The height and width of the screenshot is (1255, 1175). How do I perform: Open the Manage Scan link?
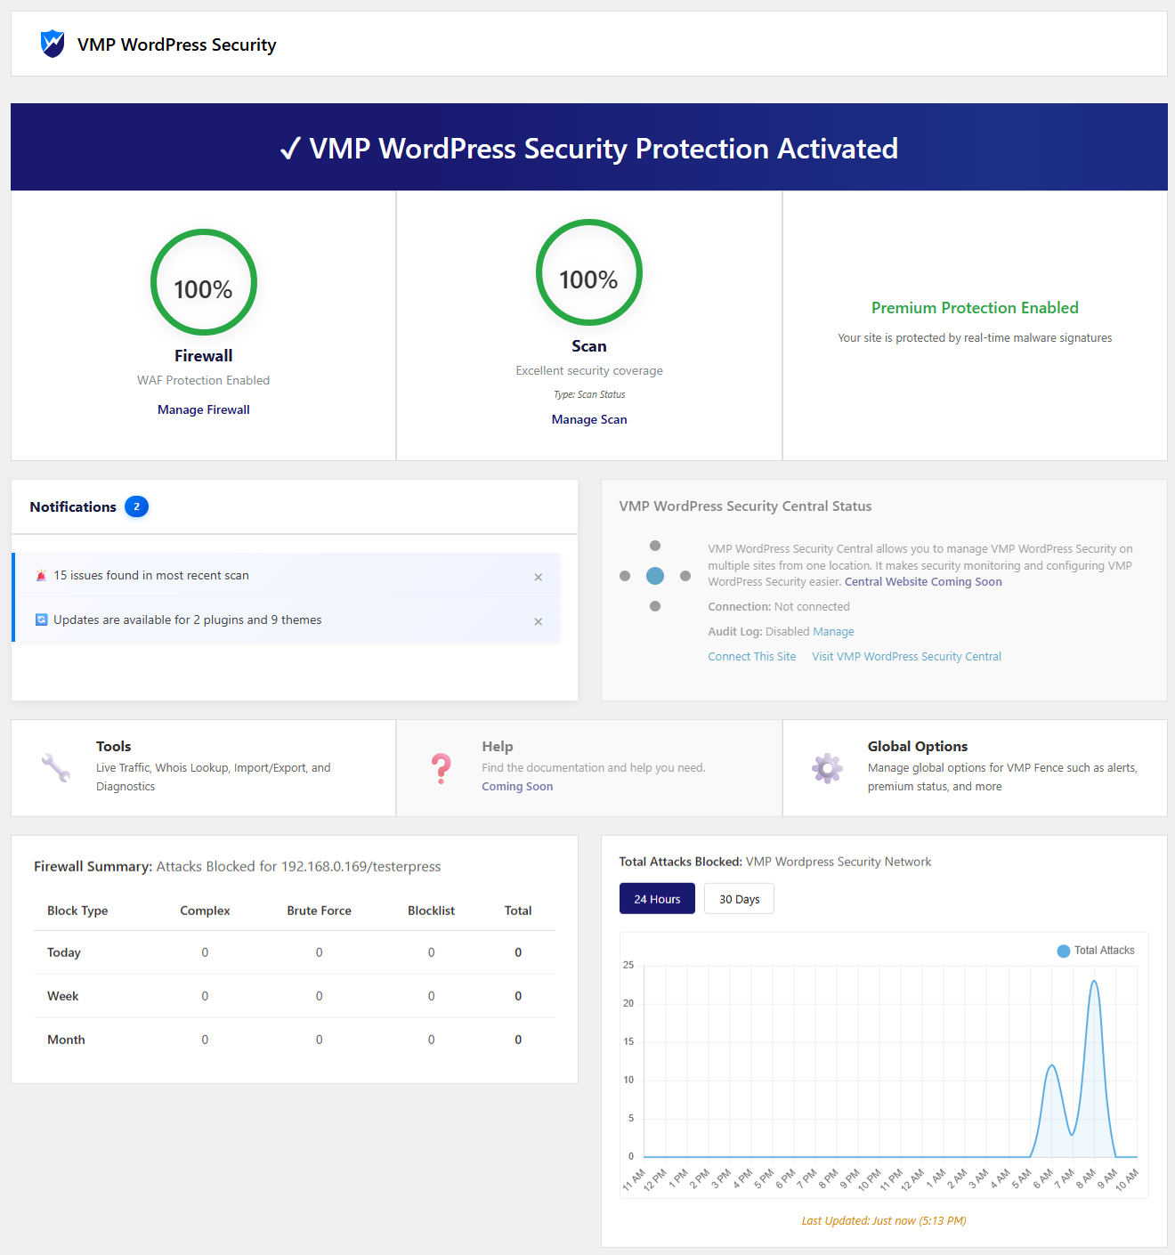point(589,419)
